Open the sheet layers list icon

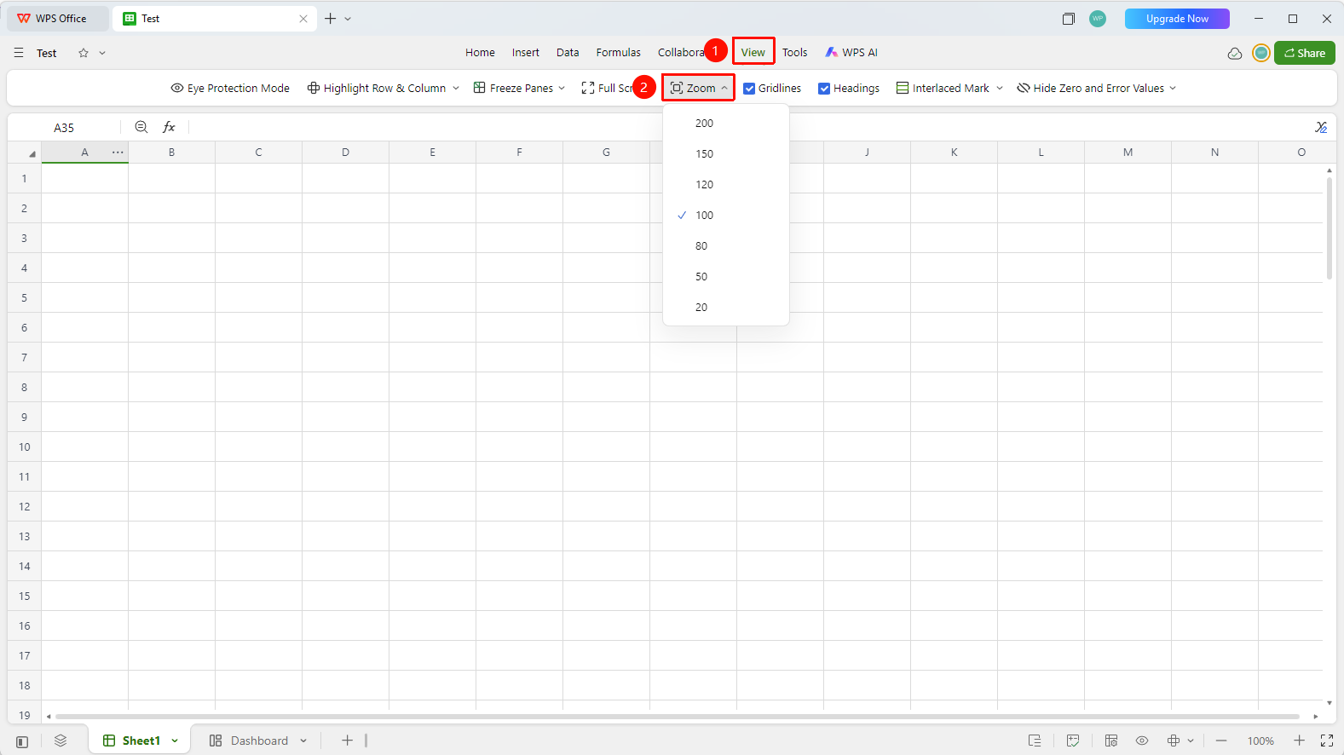[61, 741]
